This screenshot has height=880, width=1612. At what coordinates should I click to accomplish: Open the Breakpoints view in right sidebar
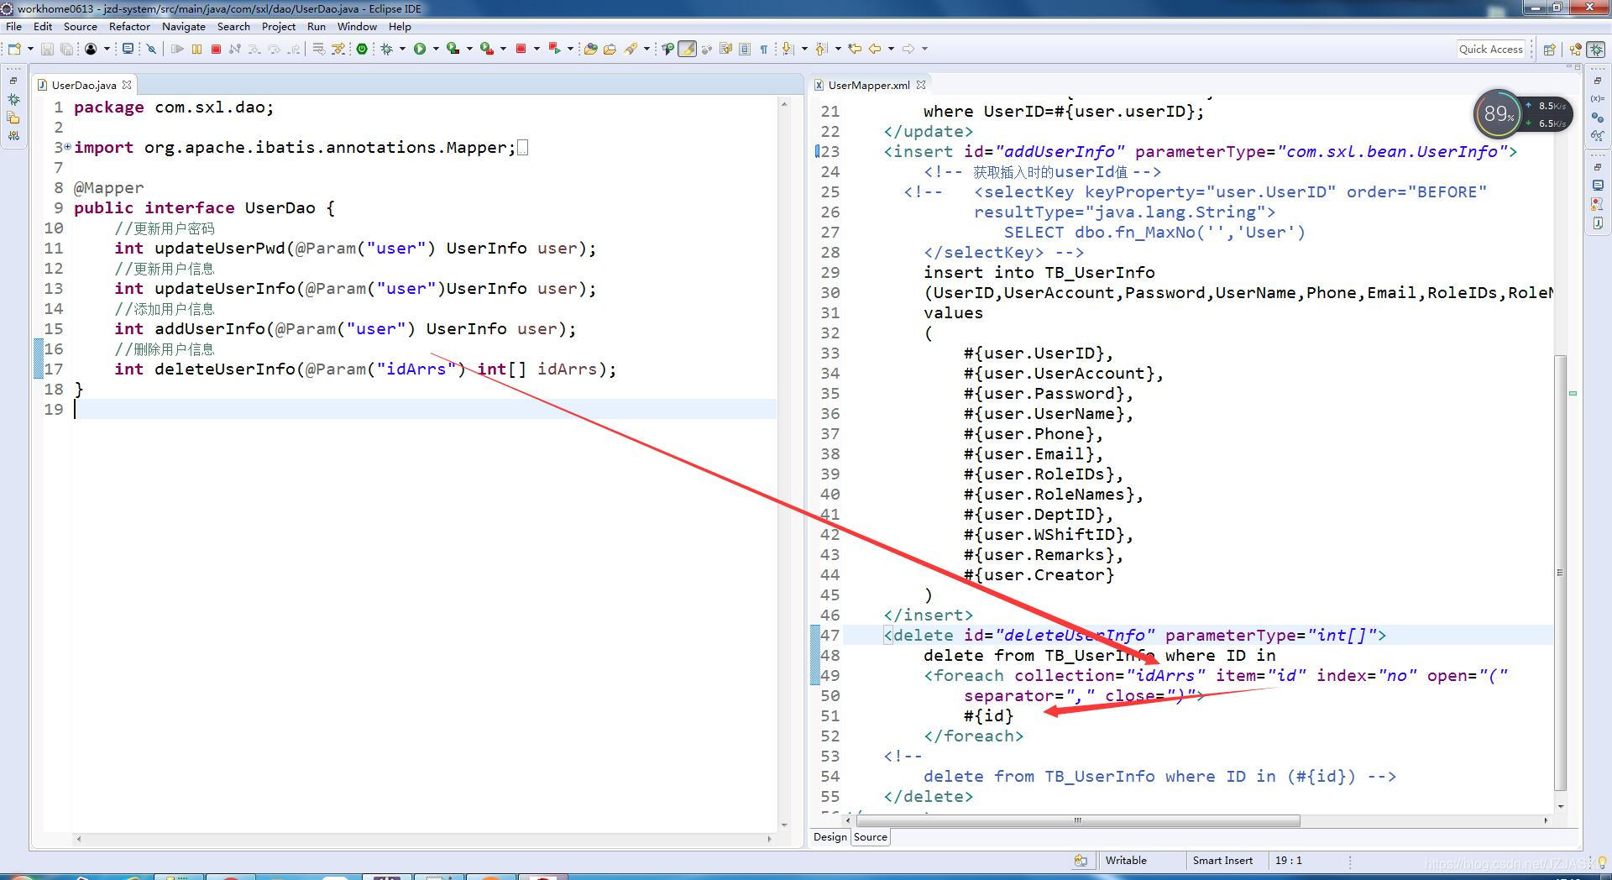pos(1598,118)
